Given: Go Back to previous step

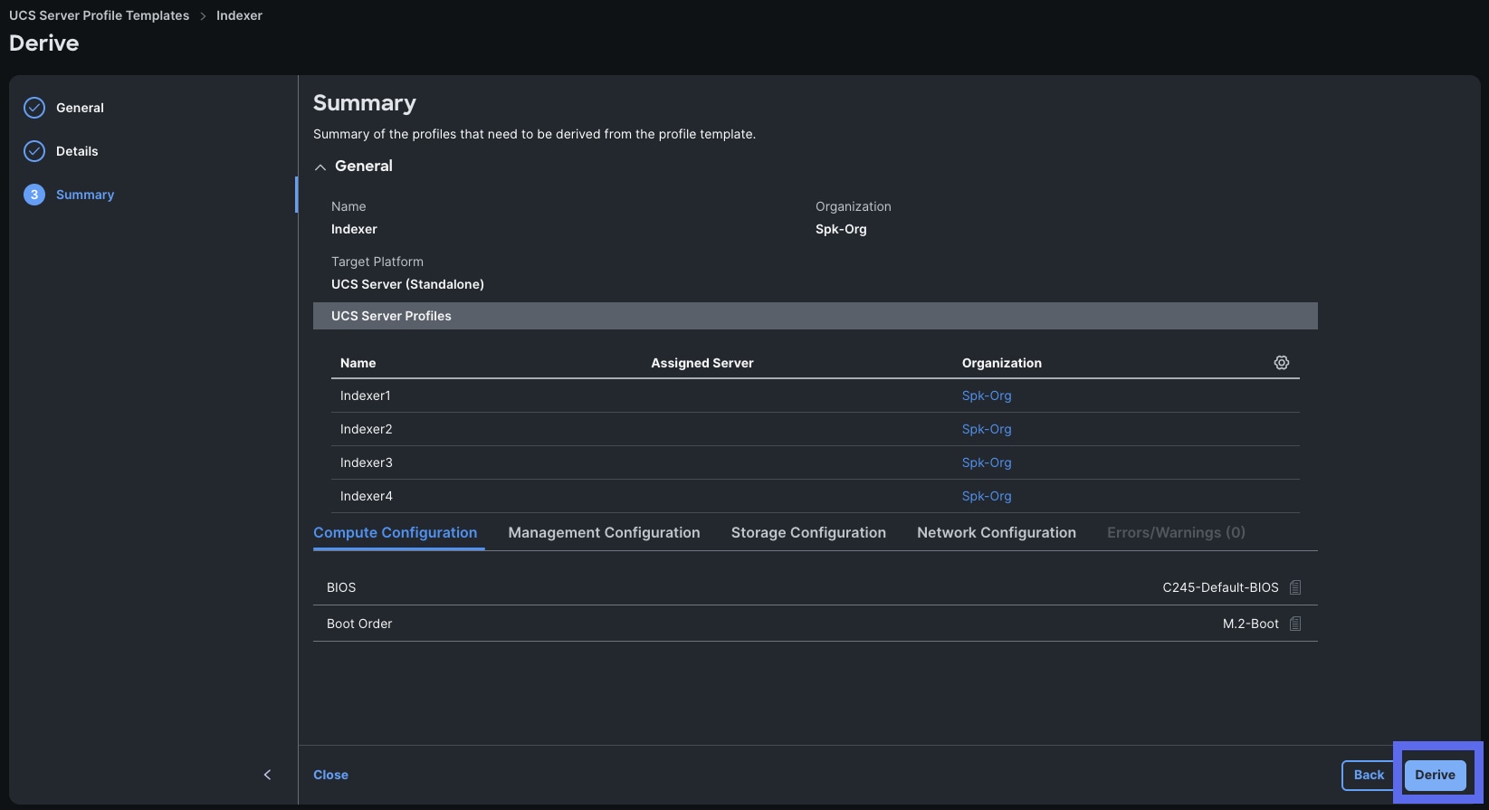Looking at the screenshot, I should pyautogui.click(x=1368, y=775).
